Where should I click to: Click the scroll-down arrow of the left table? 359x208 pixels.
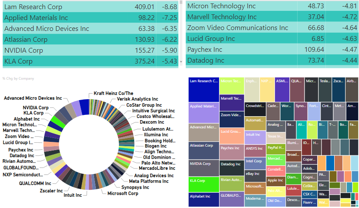point(181,61)
